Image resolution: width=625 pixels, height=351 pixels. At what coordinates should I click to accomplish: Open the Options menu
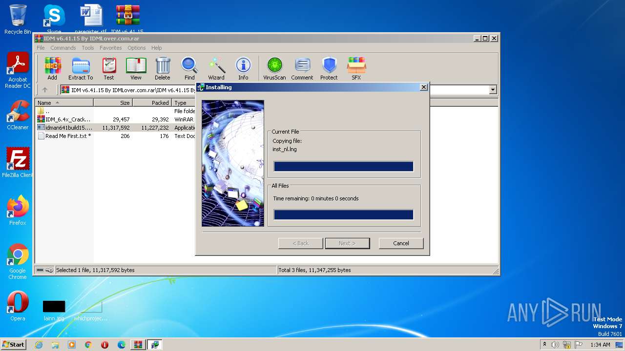click(137, 48)
